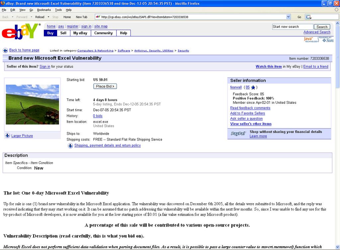Screen dimensions: 340x250
Task: Click the New Tab toolbar button
Action: coord(82,17)
